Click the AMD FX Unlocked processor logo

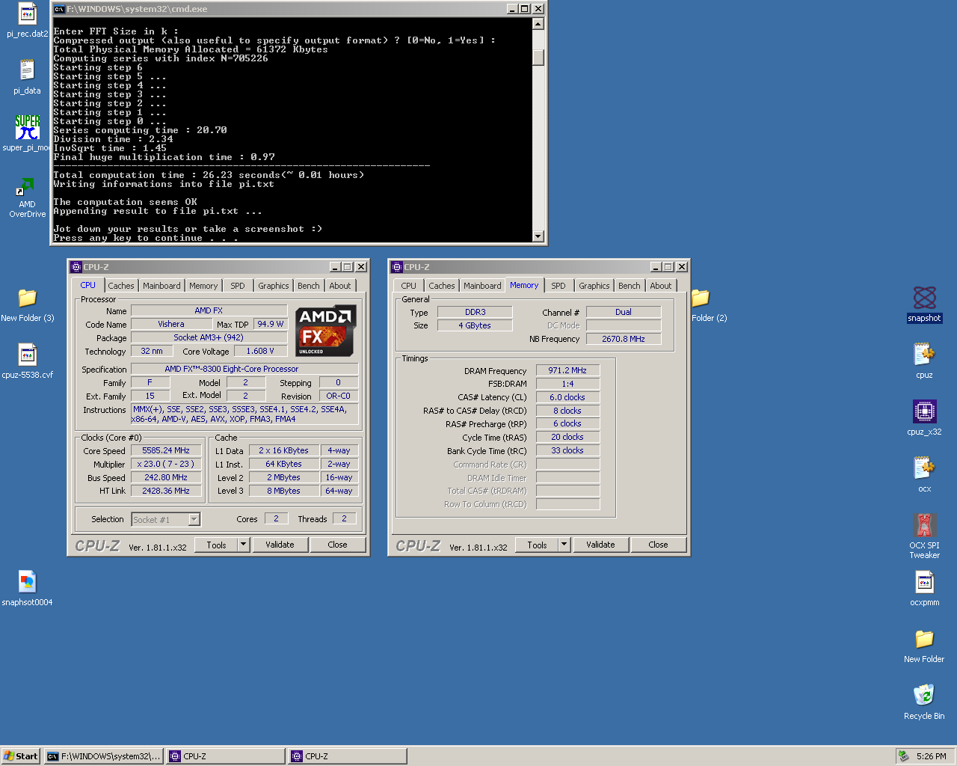[326, 331]
